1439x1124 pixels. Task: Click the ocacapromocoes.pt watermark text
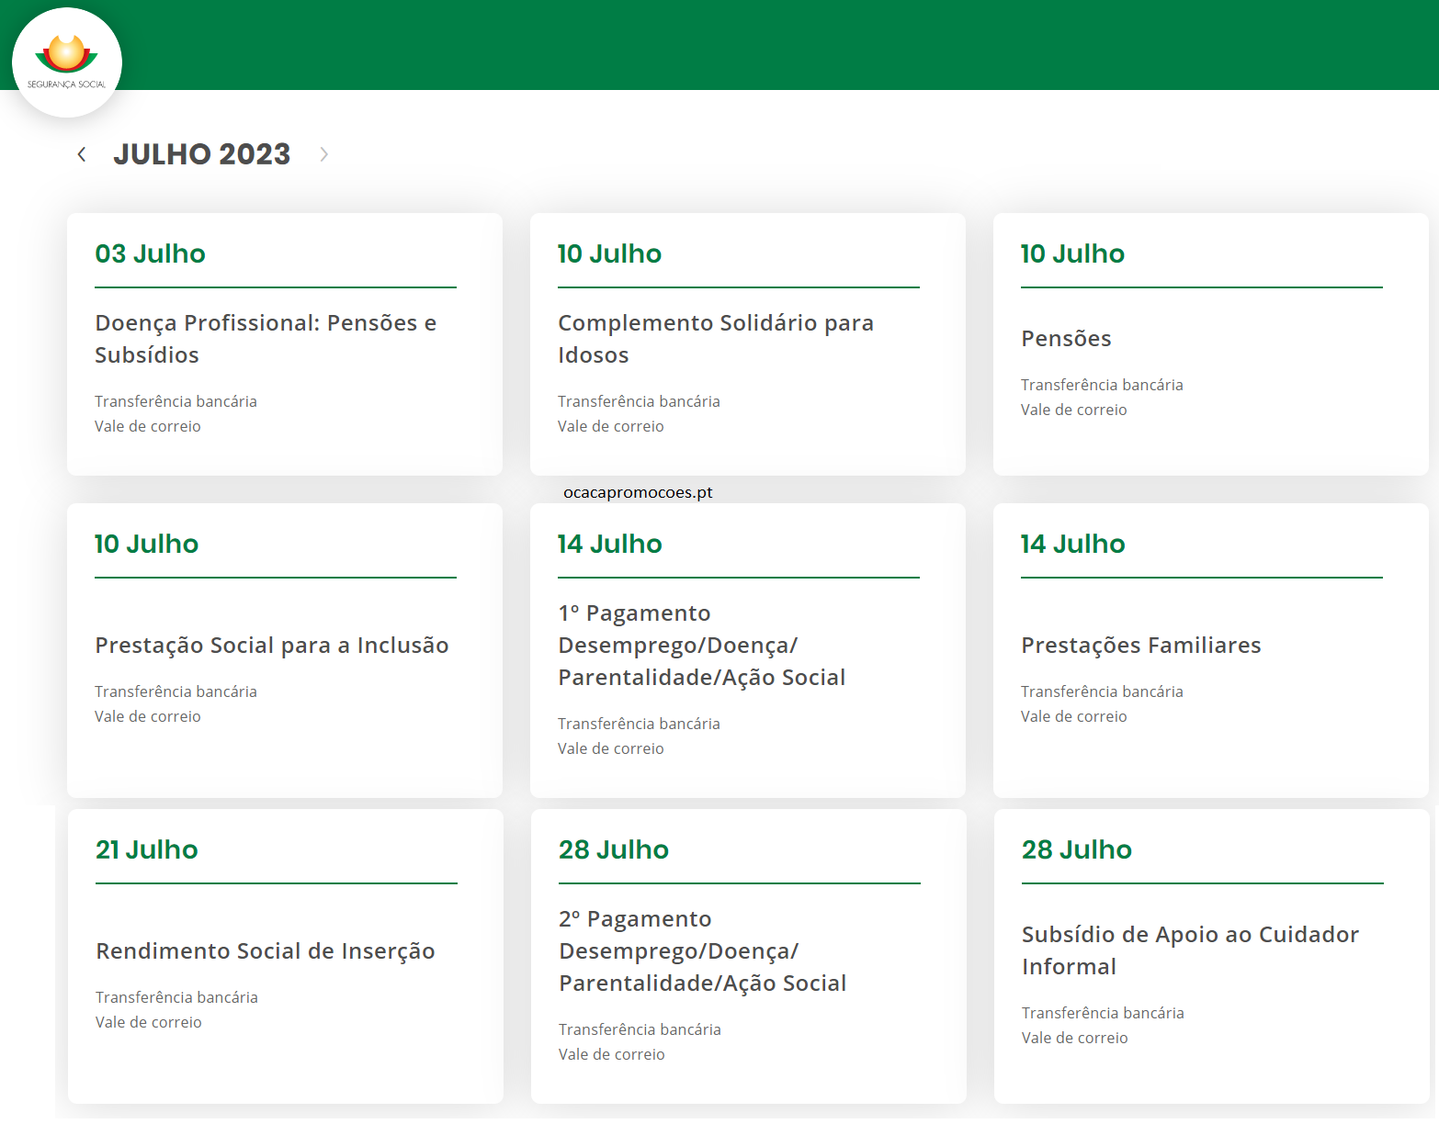[638, 492]
